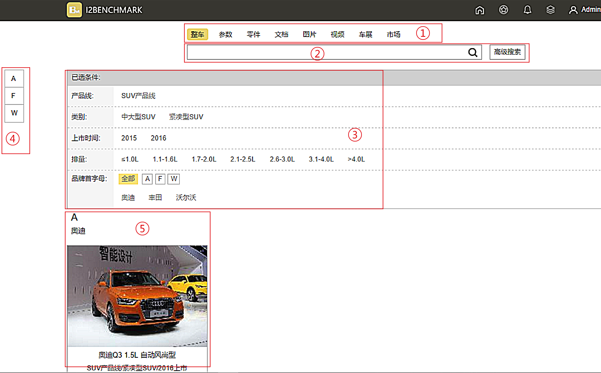The image size is (601, 373).
Task: Switch to the 市场 tab
Action: click(x=394, y=34)
